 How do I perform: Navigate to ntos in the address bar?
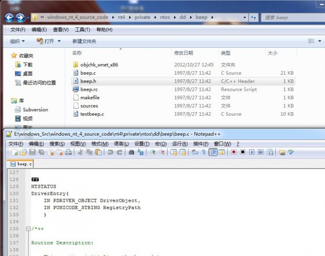(x=165, y=17)
